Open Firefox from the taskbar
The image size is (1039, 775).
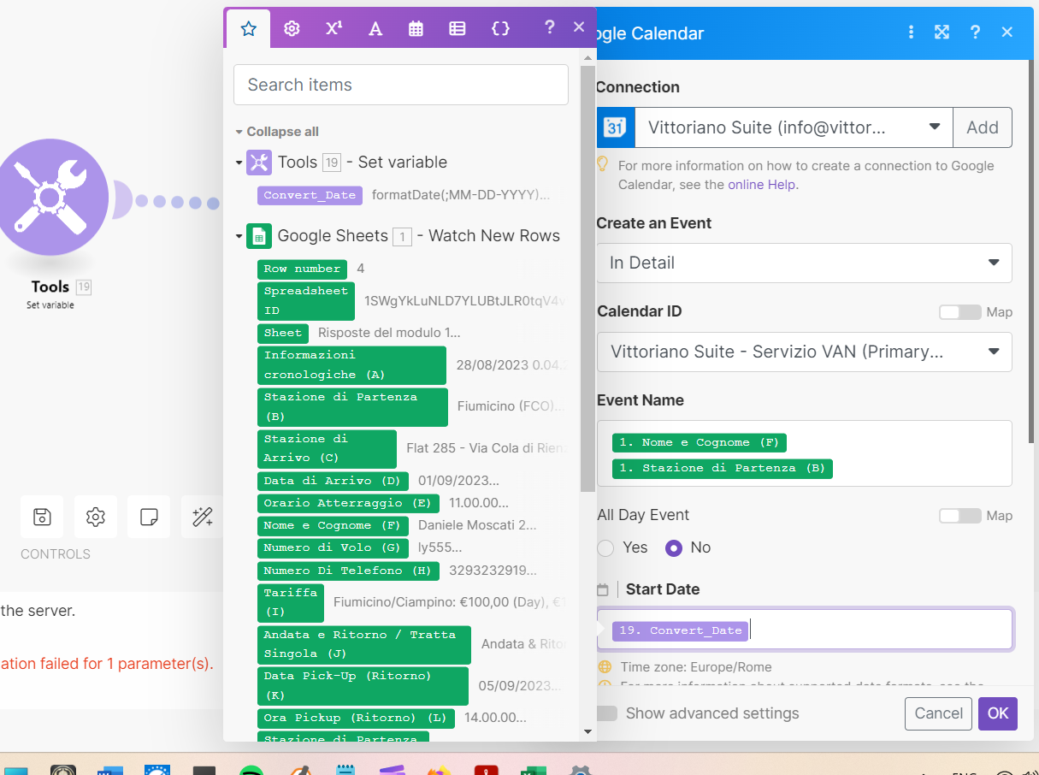440,770
